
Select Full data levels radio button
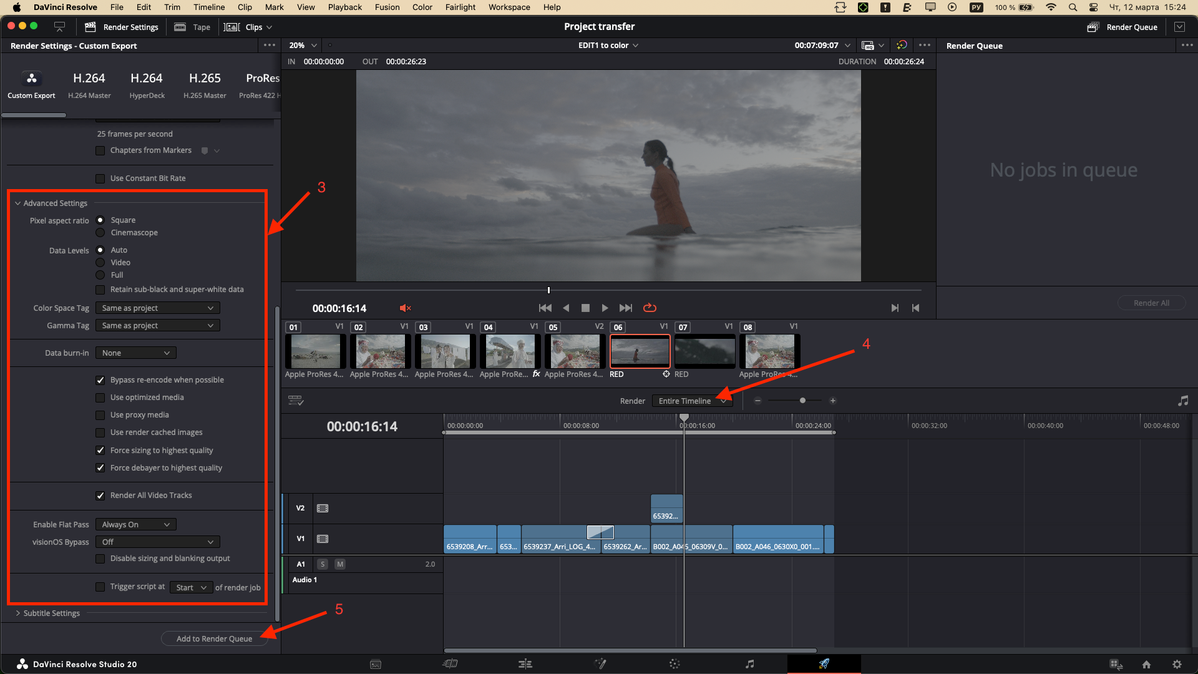coord(100,275)
